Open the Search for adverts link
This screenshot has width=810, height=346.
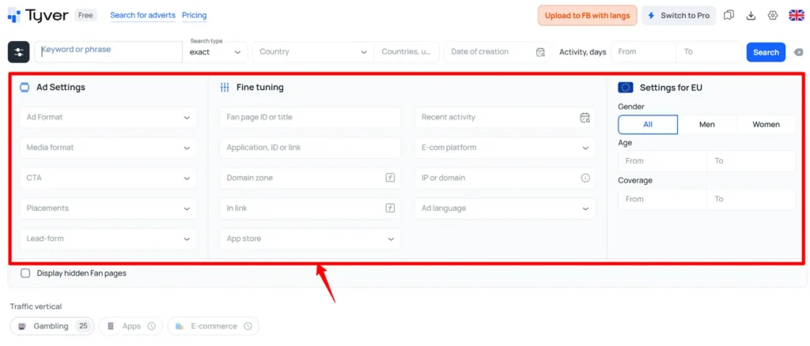(x=142, y=16)
